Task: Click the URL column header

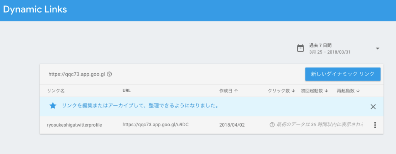Action: (126, 91)
